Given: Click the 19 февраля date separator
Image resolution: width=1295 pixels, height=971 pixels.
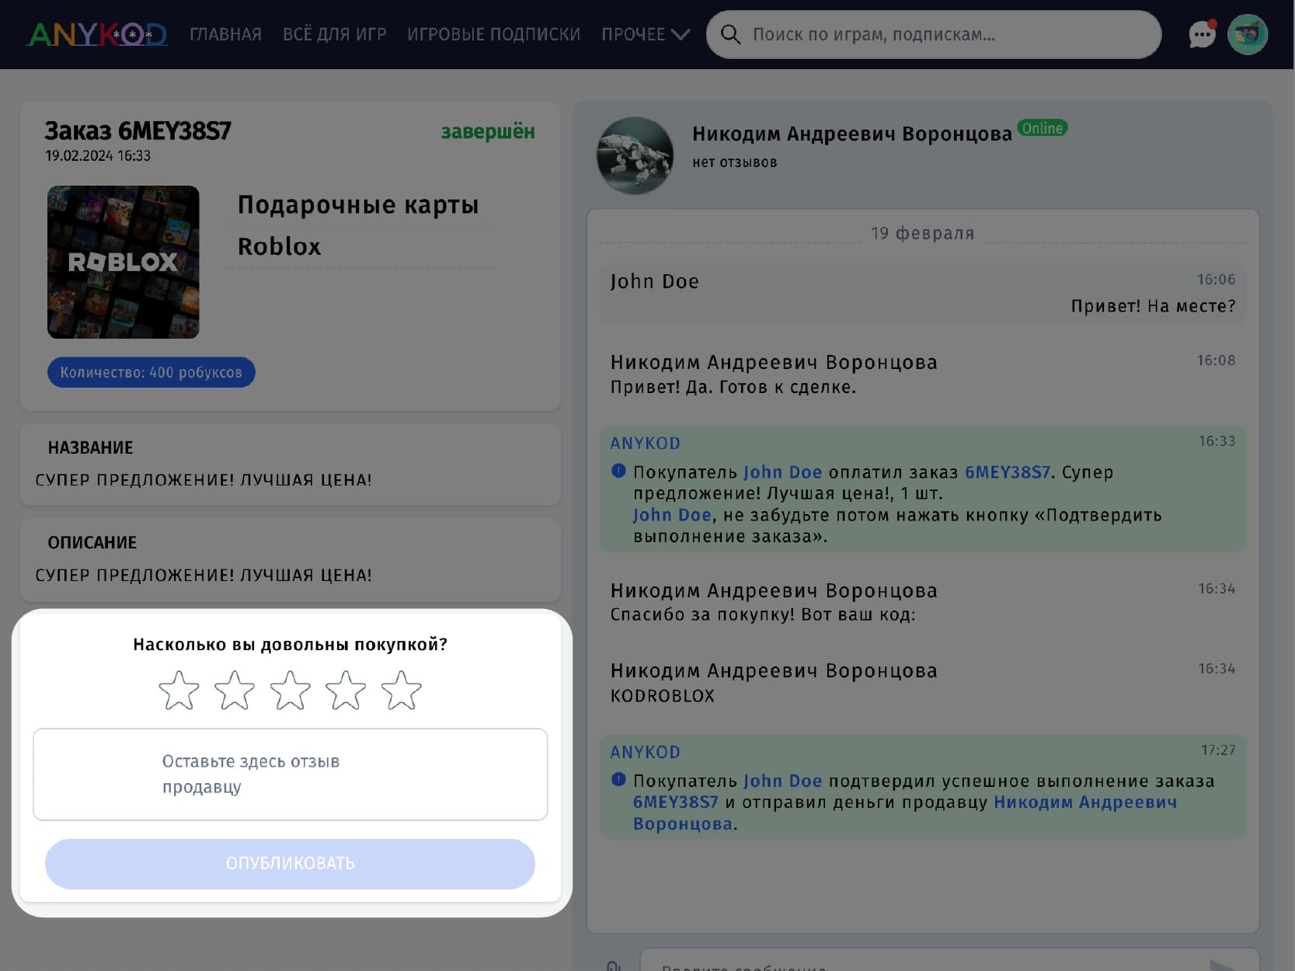Looking at the screenshot, I should (x=922, y=233).
